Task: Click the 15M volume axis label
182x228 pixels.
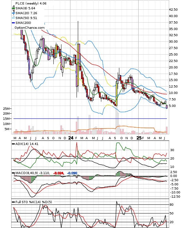Action: 6,119
